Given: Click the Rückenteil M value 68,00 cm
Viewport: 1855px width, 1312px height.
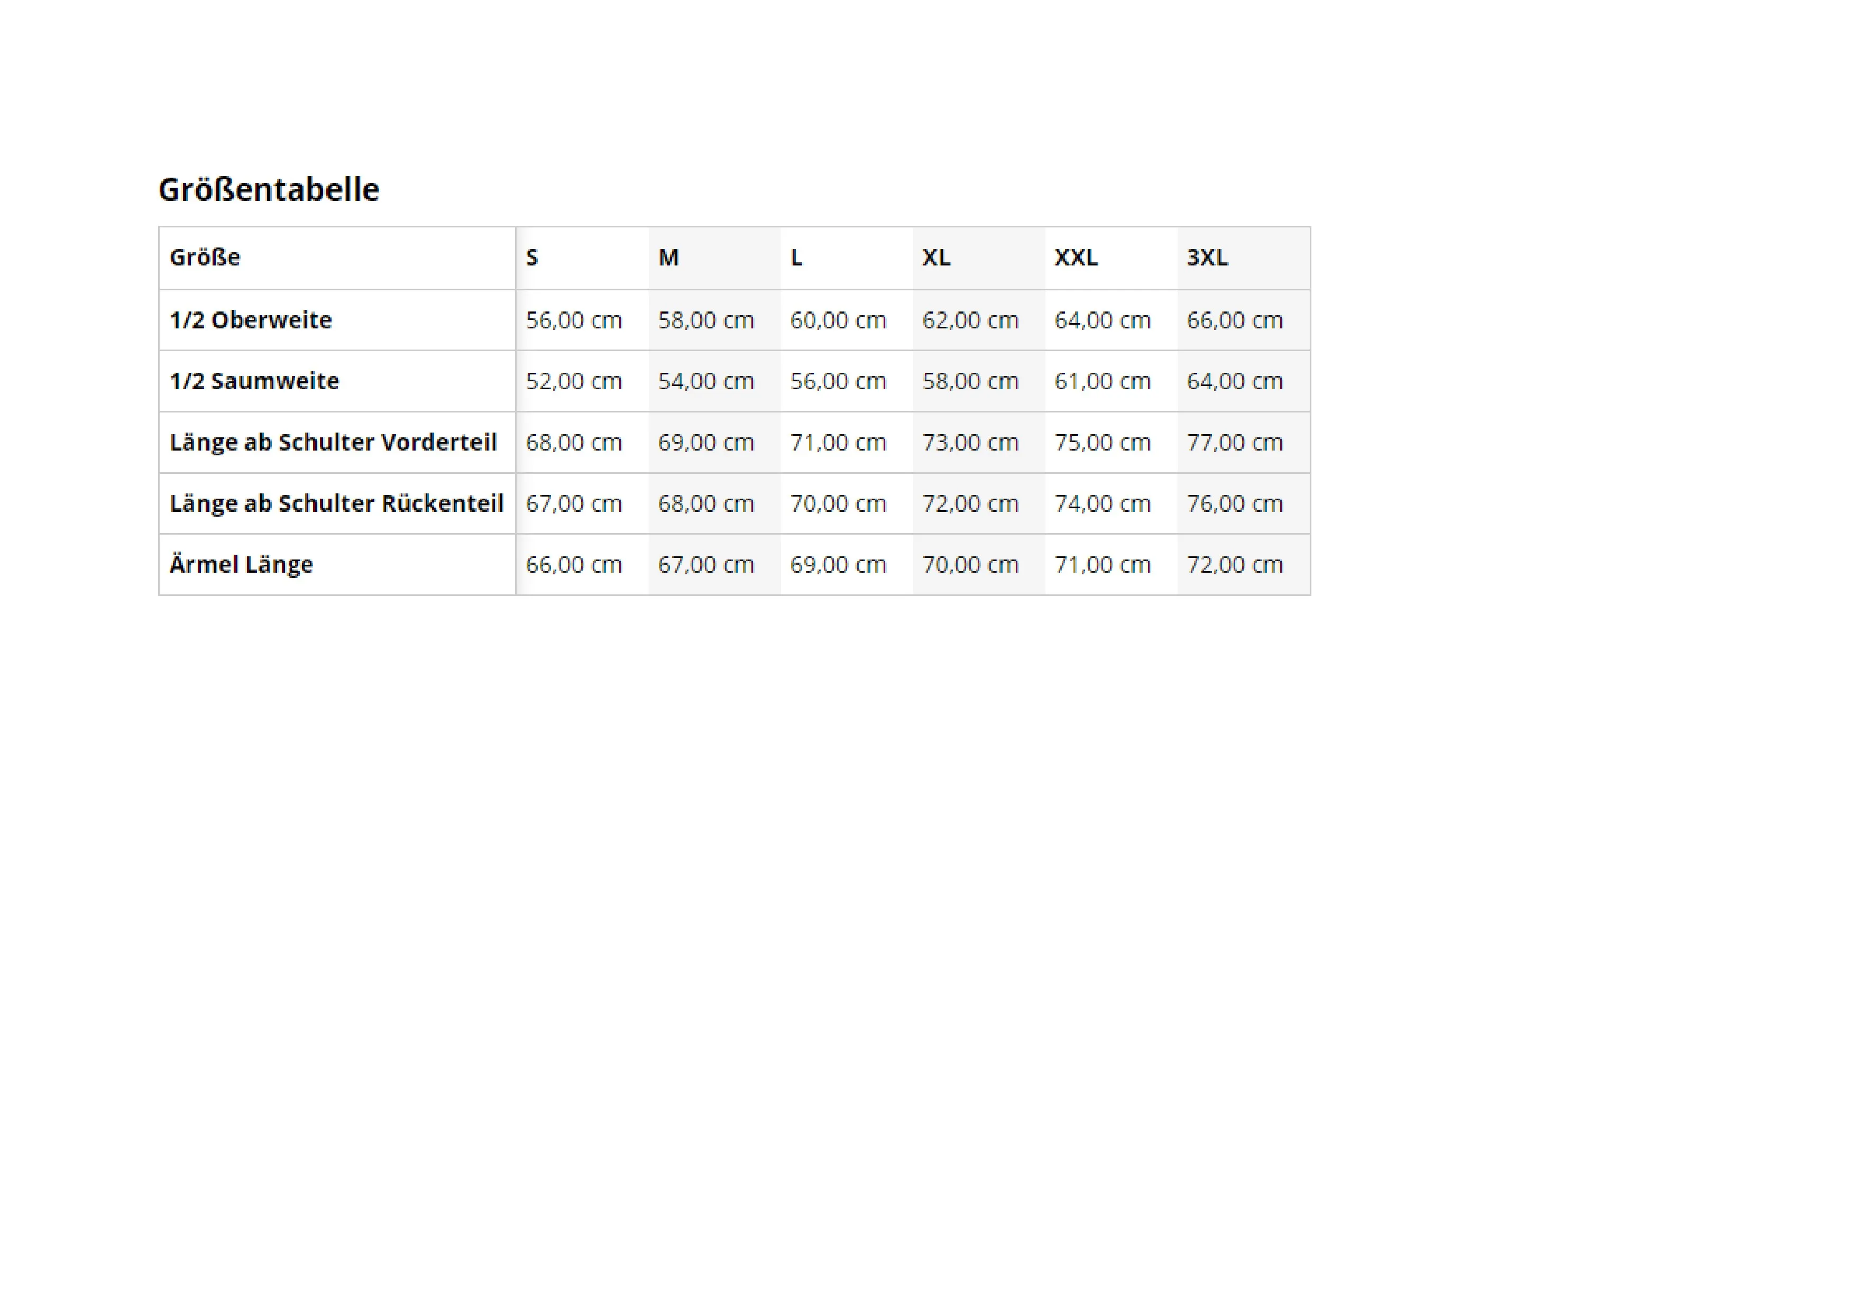Looking at the screenshot, I should coord(706,504).
